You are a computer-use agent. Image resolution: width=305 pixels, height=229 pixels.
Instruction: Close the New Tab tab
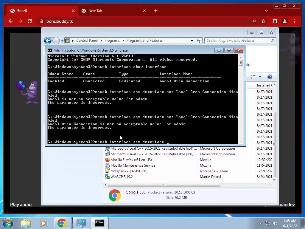tap(144, 11)
